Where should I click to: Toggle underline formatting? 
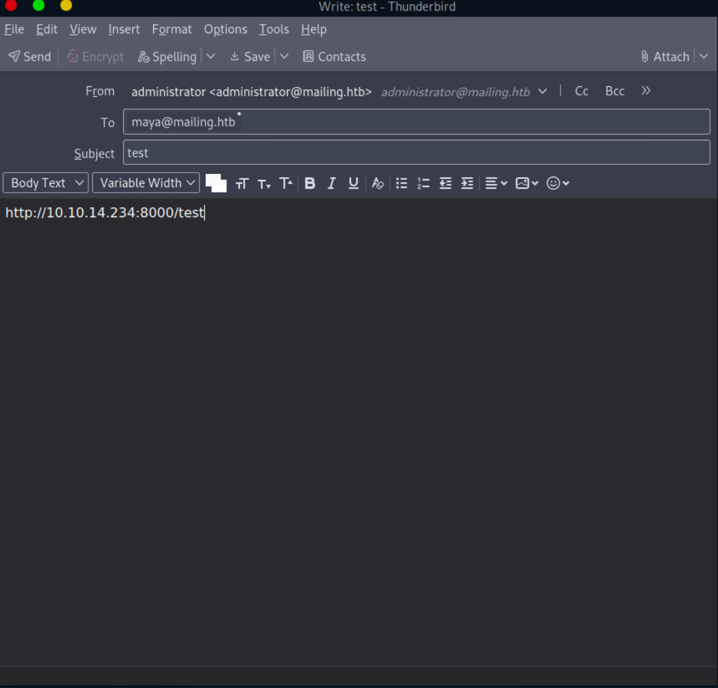coord(354,183)
